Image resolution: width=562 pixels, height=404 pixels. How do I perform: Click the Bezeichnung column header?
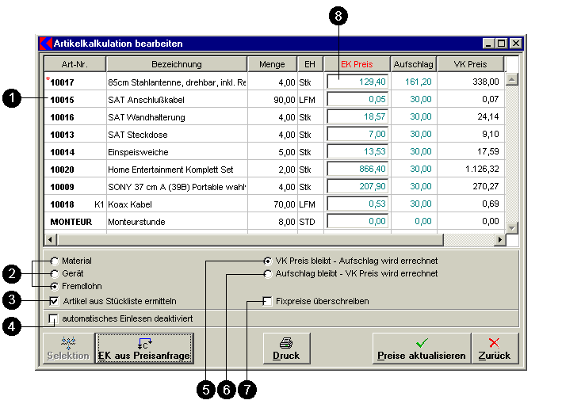tap(176, 64)
